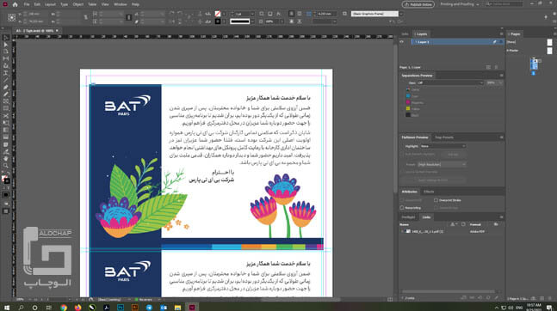Click Update Link icon in Links panel
This screenshot has width=557, height=311.
click(x=488, y=298)
